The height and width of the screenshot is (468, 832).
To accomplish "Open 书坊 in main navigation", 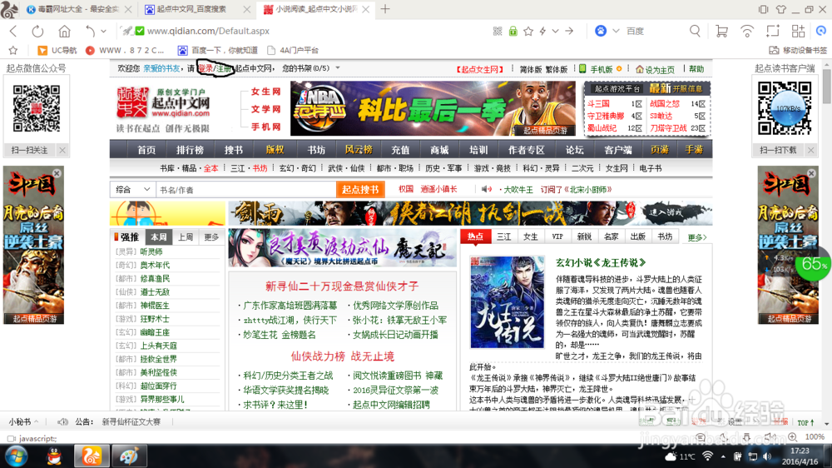I will point(316,150).
